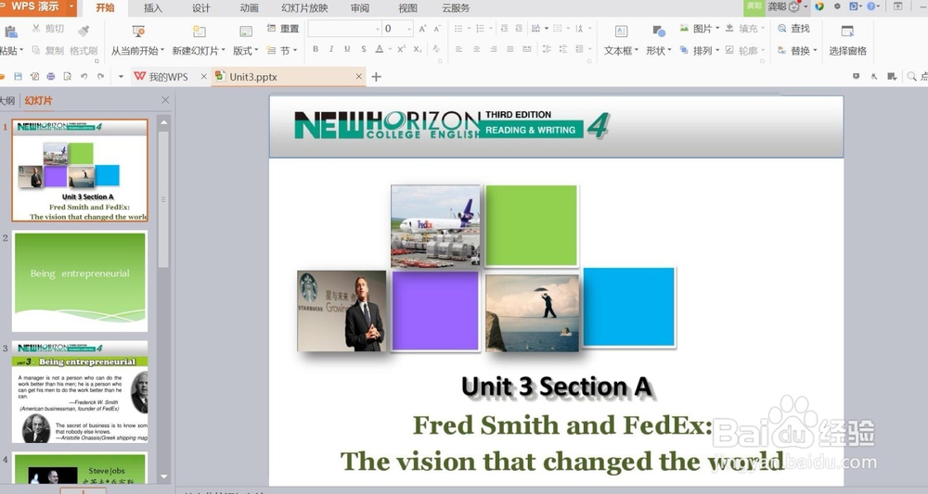Open the Slide Show (幻灯片放映) tab
Viewport: 928px width, 494px height.
point(304,8)
